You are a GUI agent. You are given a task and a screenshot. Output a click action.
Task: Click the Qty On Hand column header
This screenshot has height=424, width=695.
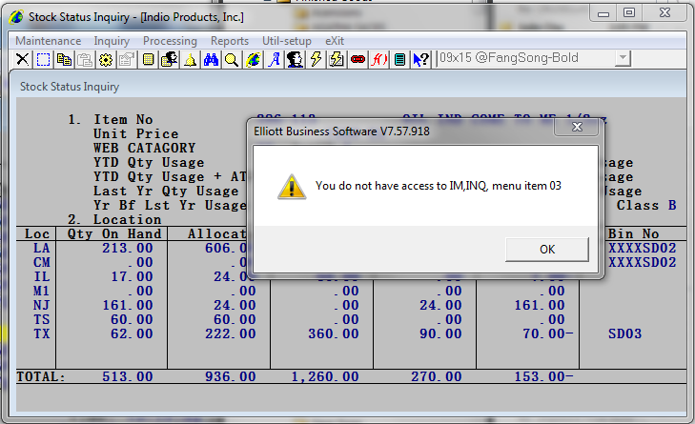(114, 233)
